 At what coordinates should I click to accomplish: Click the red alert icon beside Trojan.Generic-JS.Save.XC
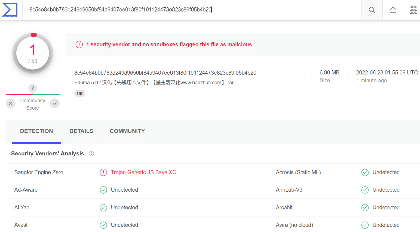[103, 172]
